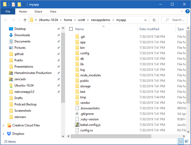Open Customize Quick Access Toolbar dropdown
The image size is (191, 145).
pos(24,5)
